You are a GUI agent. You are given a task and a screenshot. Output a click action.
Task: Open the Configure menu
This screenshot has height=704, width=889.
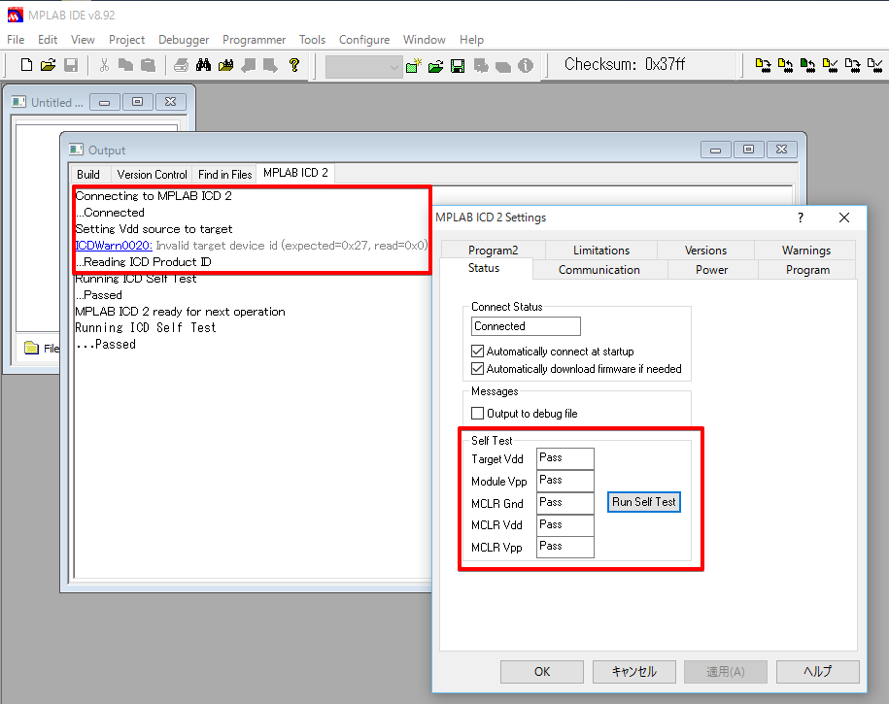(364, 40)
